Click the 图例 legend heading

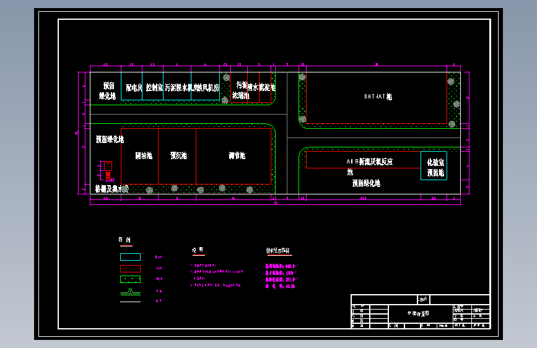(x=124, y=240)
